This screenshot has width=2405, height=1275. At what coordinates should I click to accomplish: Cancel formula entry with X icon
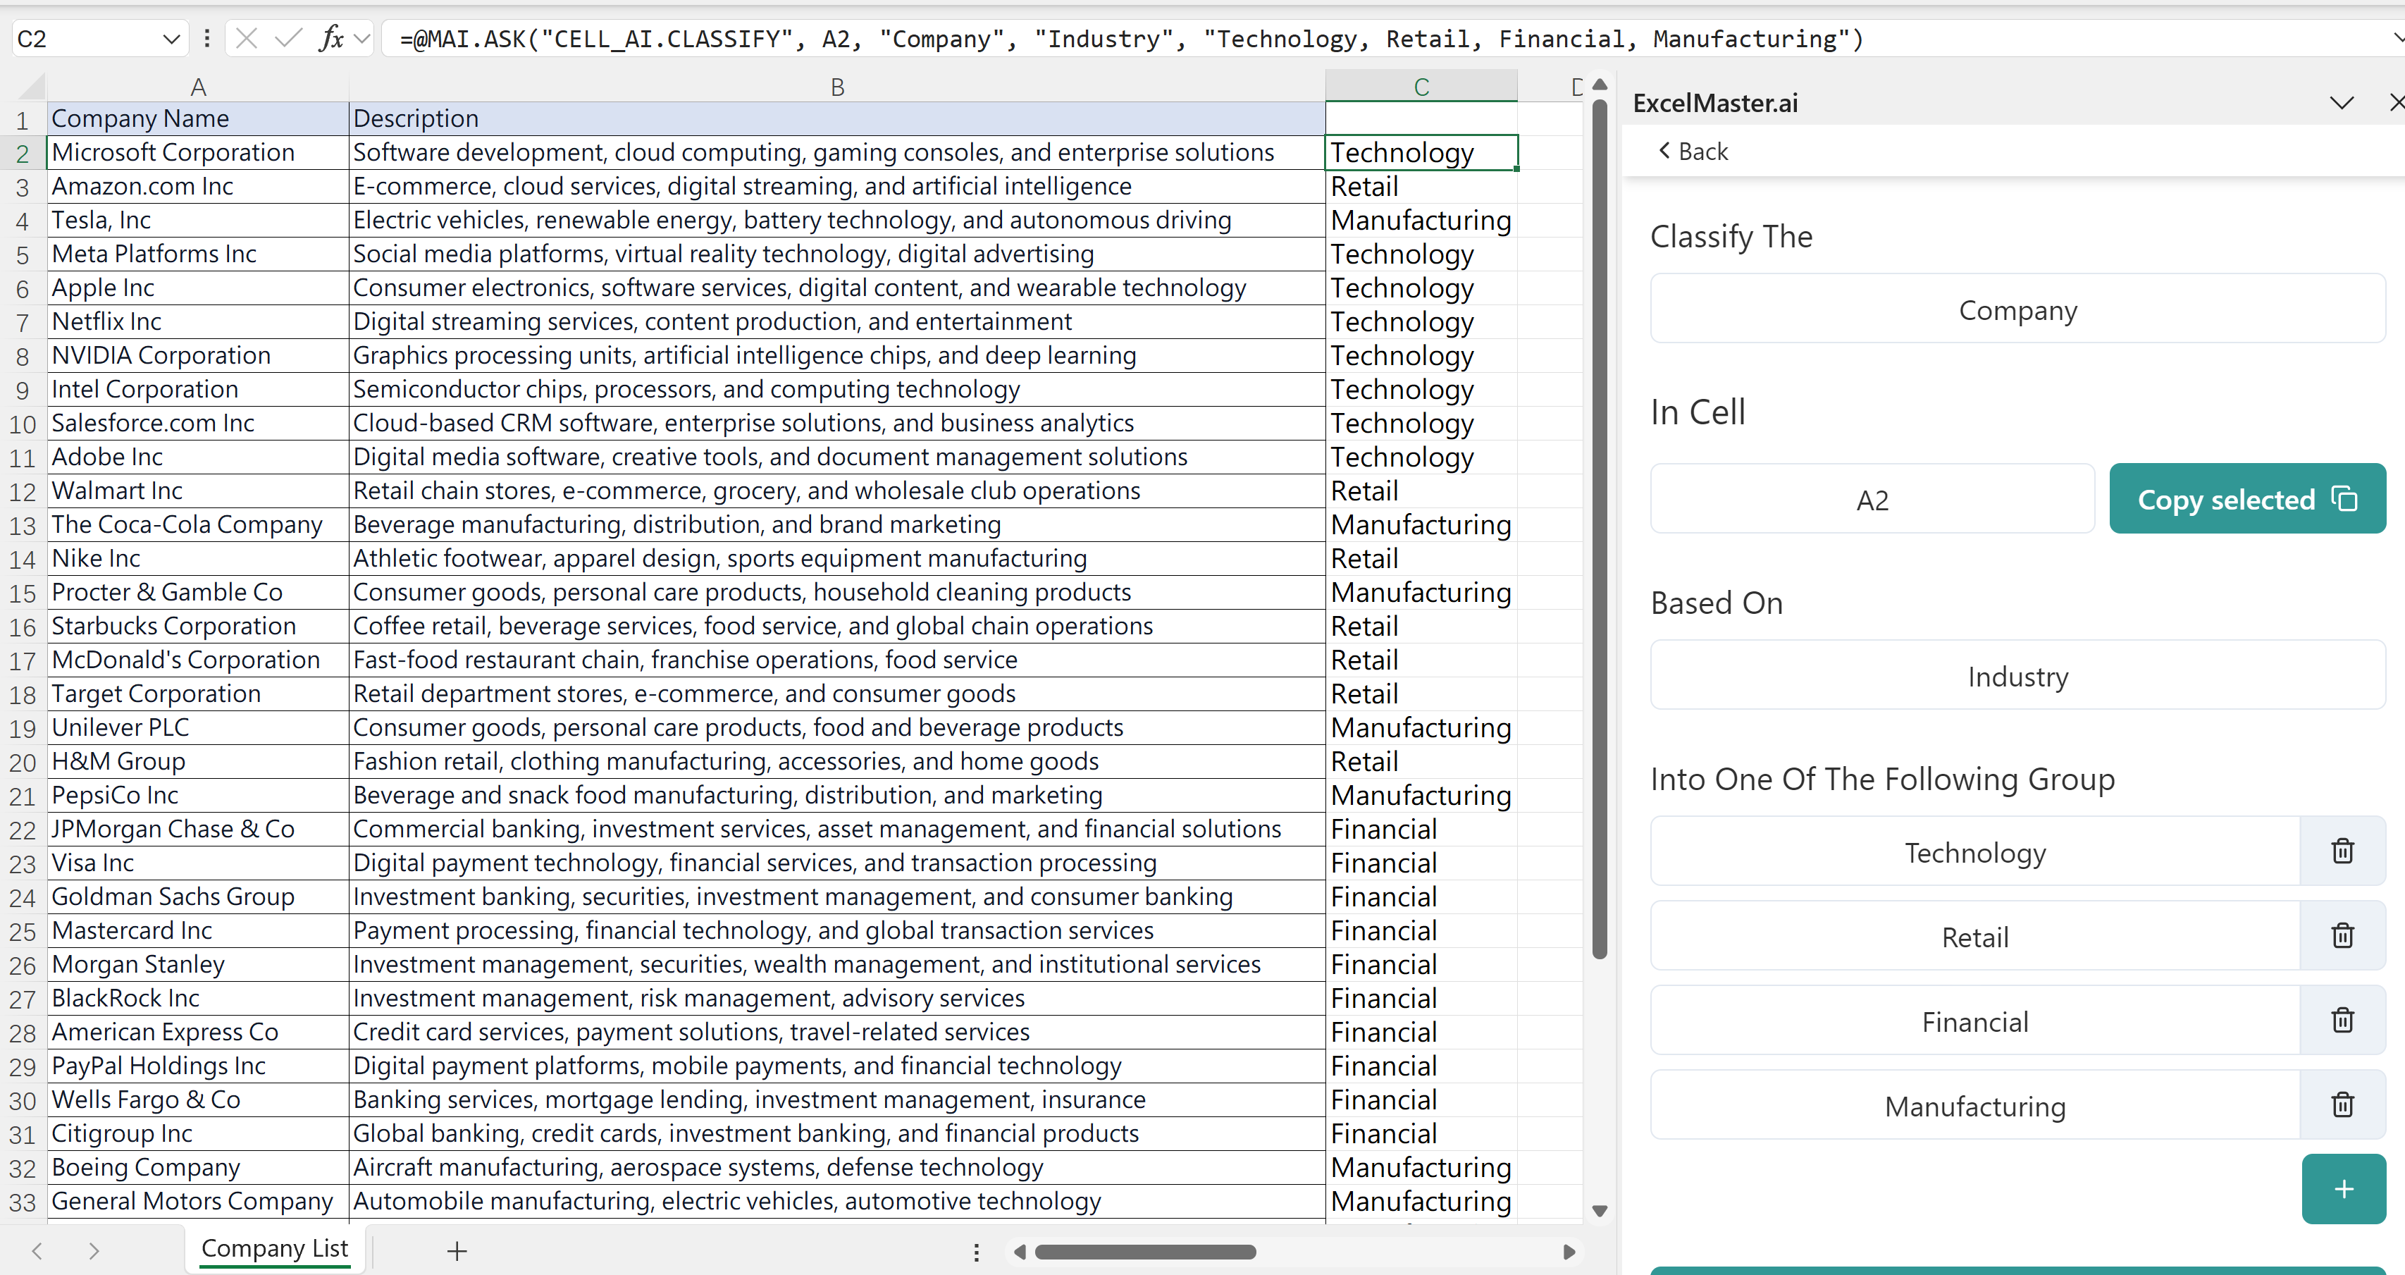[x=247, y=38]
